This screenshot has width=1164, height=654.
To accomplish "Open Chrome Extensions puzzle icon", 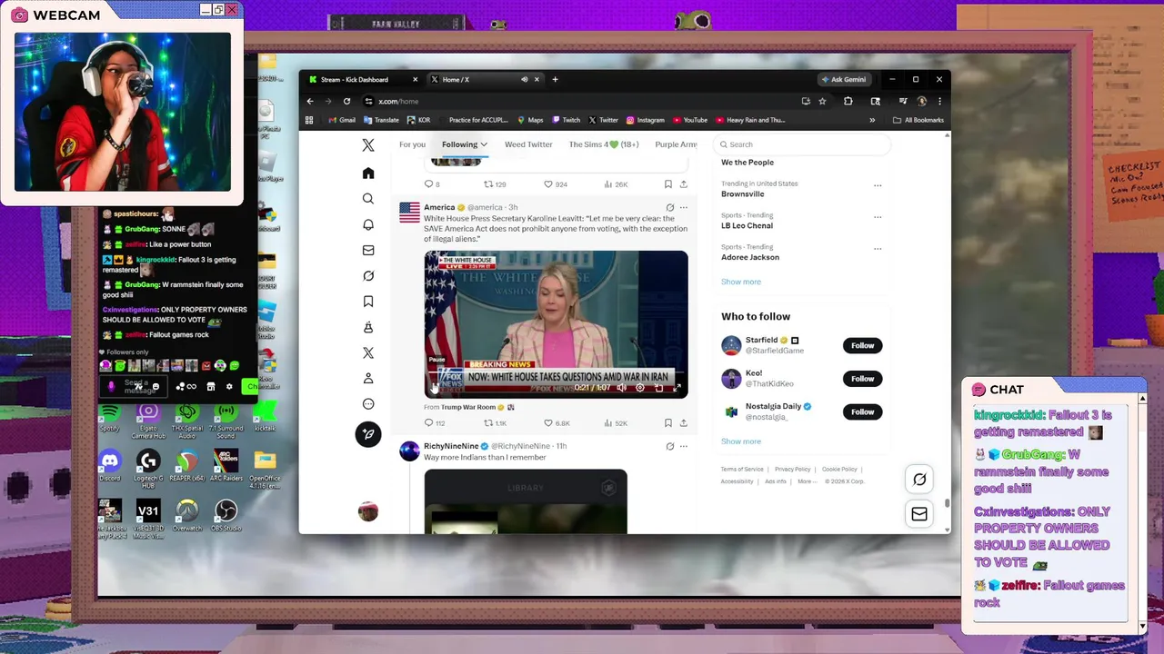I will tap(848, 101).
